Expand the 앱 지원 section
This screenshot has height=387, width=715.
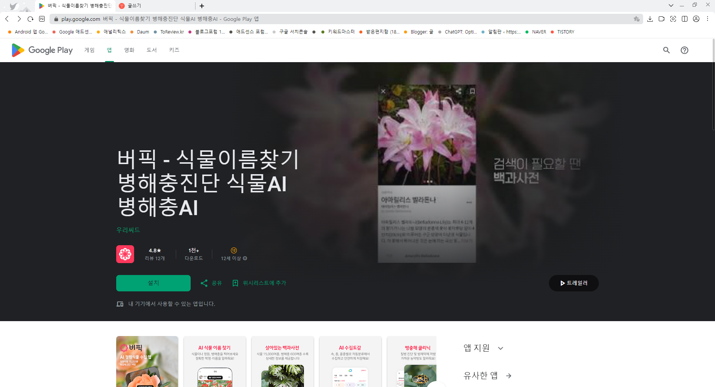pyautogui.click(x=501, y=348)
